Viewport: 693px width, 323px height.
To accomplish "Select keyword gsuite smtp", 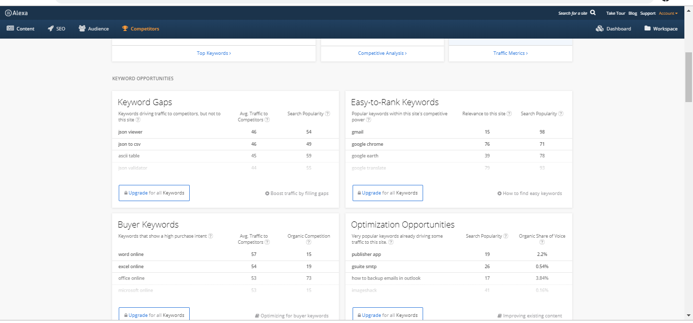I will pos(364,267).
